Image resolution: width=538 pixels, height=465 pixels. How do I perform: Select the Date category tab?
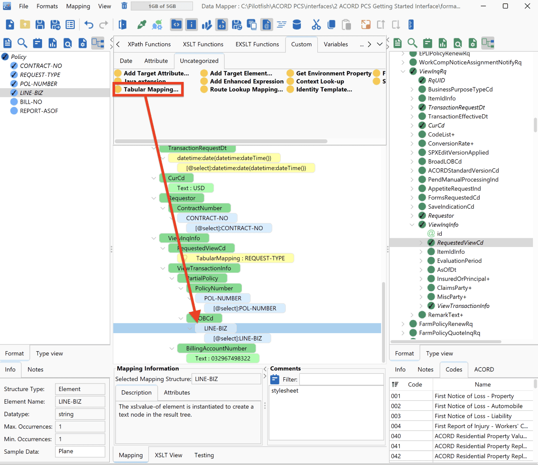tap(126, 61)
